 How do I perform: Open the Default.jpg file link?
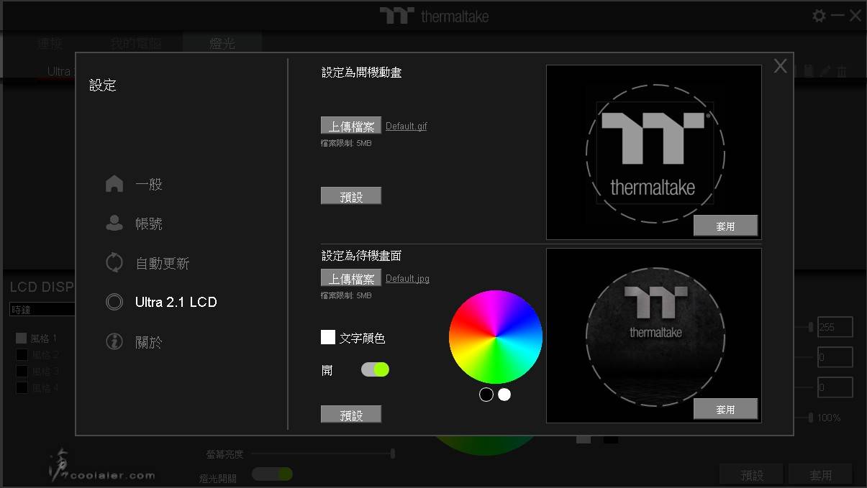[x=407, y=279]
